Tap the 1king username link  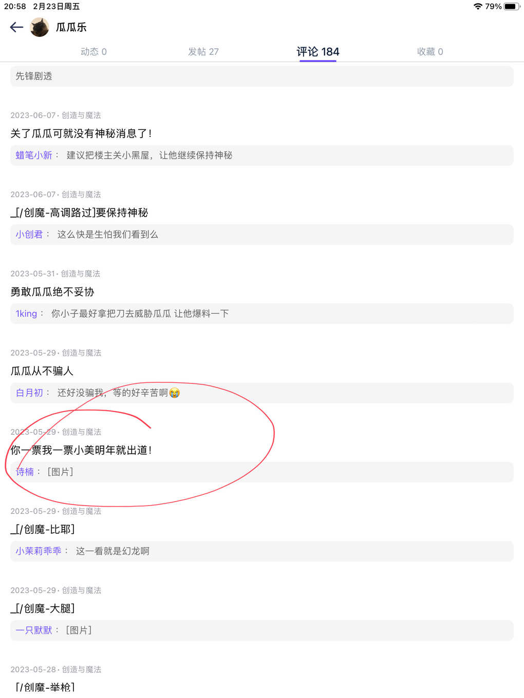26,313
